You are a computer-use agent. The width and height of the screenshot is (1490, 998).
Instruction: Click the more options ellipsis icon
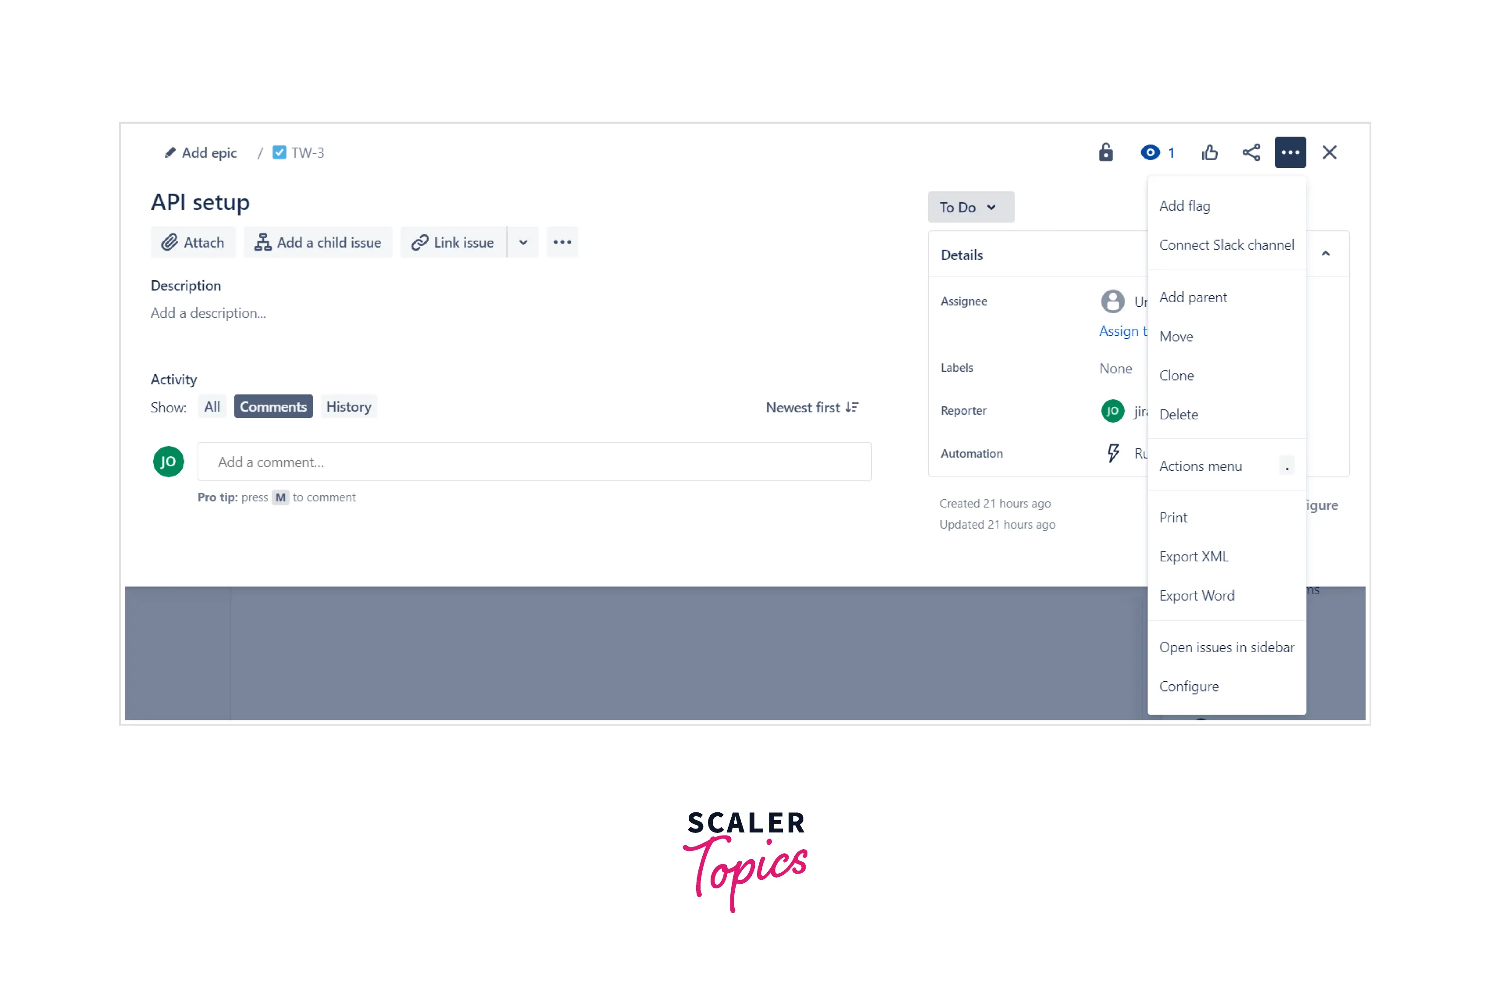[x=1291, y=152]
